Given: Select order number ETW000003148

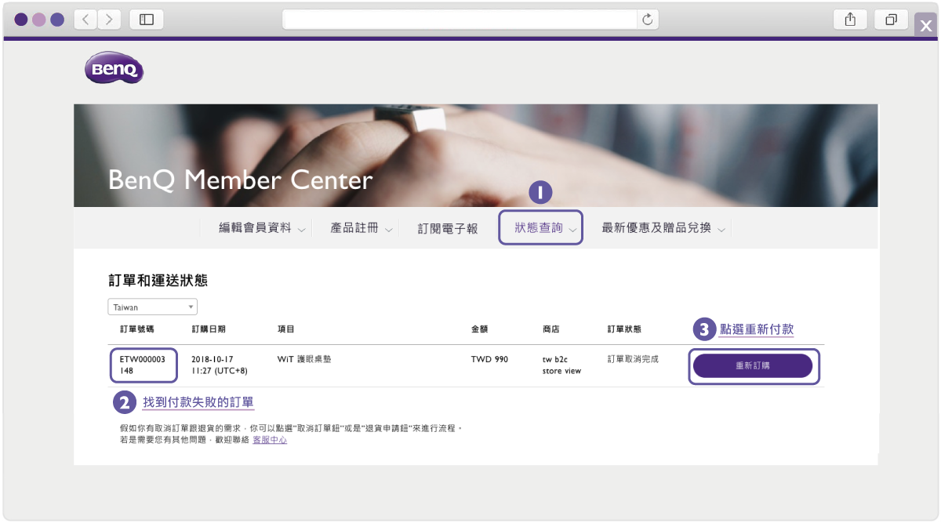Looking at the screenshot, I should [143, 365].
